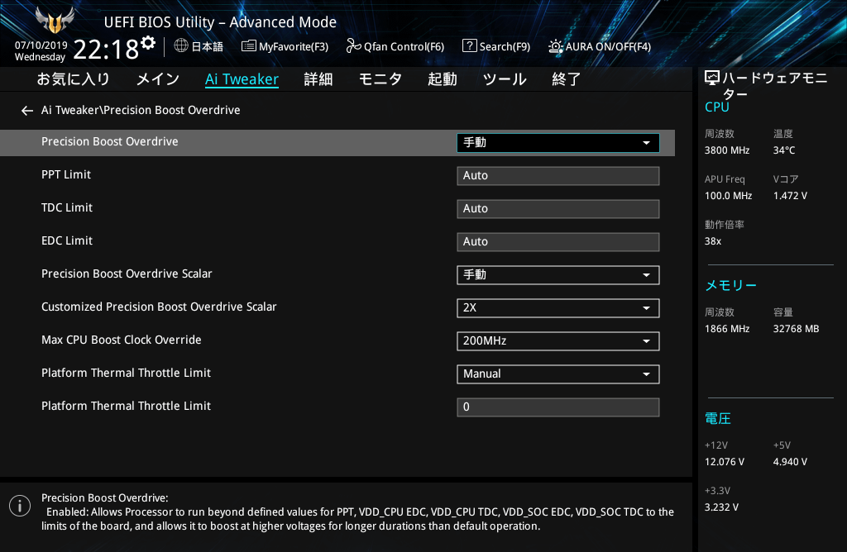The height and width of the screenshot is (552, 847).
Task: Open Max CPU Boost Clock Override dropdown
Action: pos(558,341)
